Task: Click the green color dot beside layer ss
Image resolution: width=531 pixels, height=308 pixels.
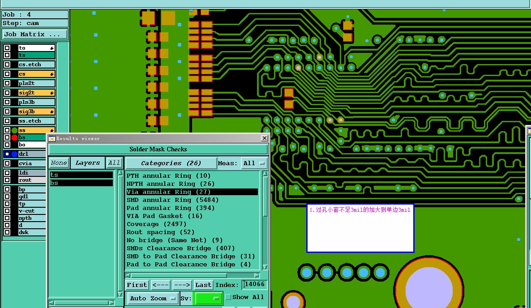Action: [x=15, y=130]
